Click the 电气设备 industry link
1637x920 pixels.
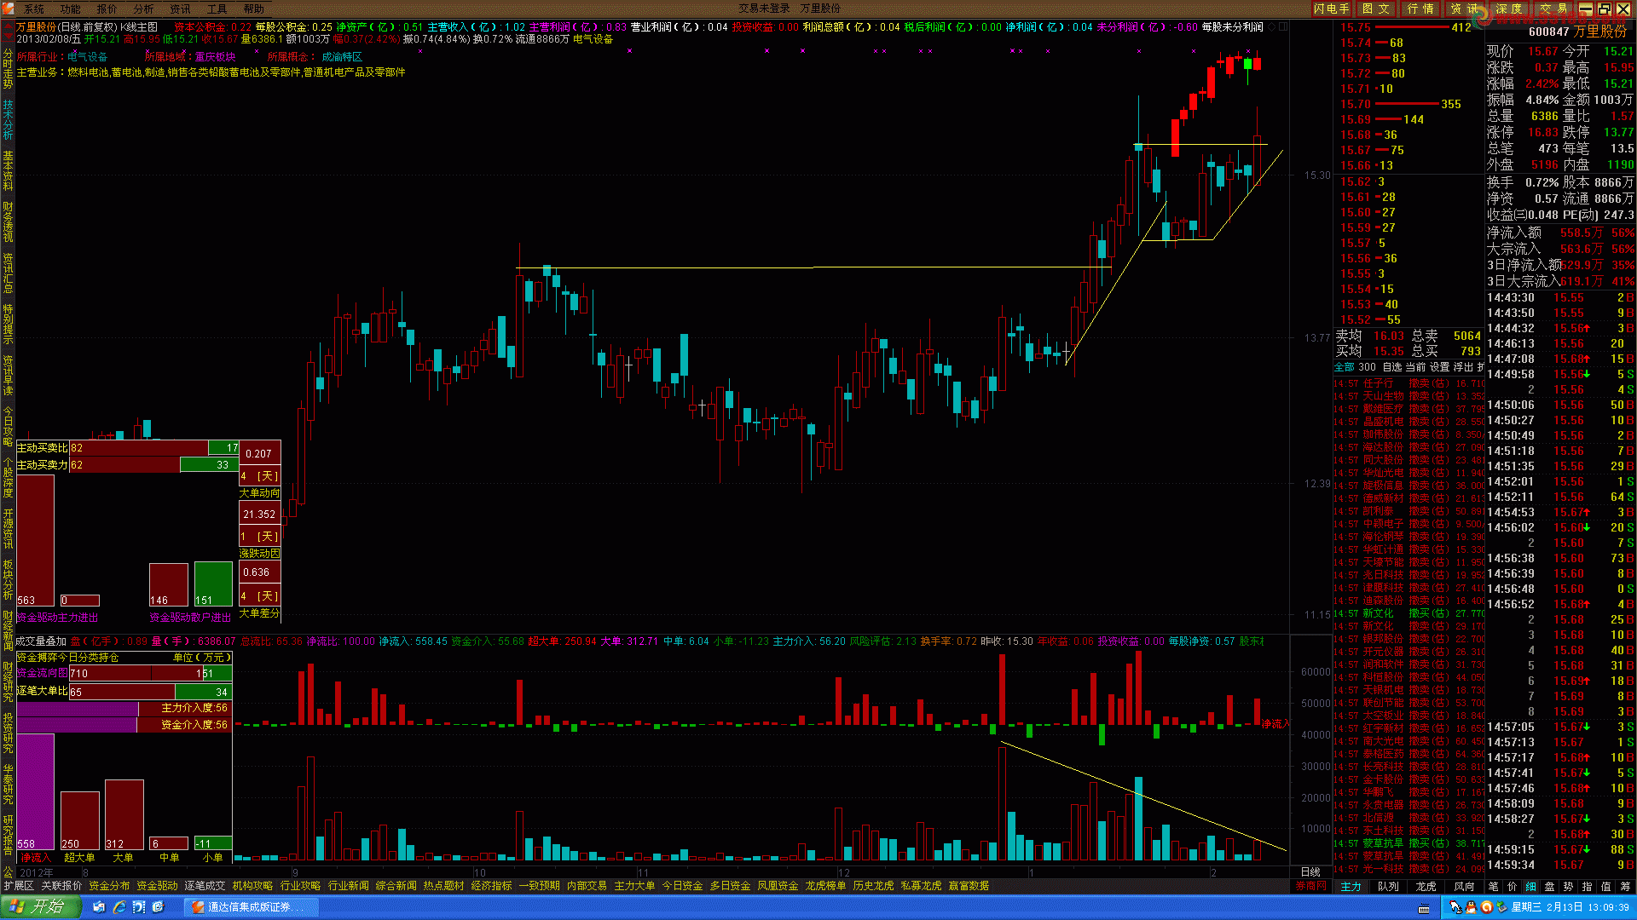(x=88, y=57)
